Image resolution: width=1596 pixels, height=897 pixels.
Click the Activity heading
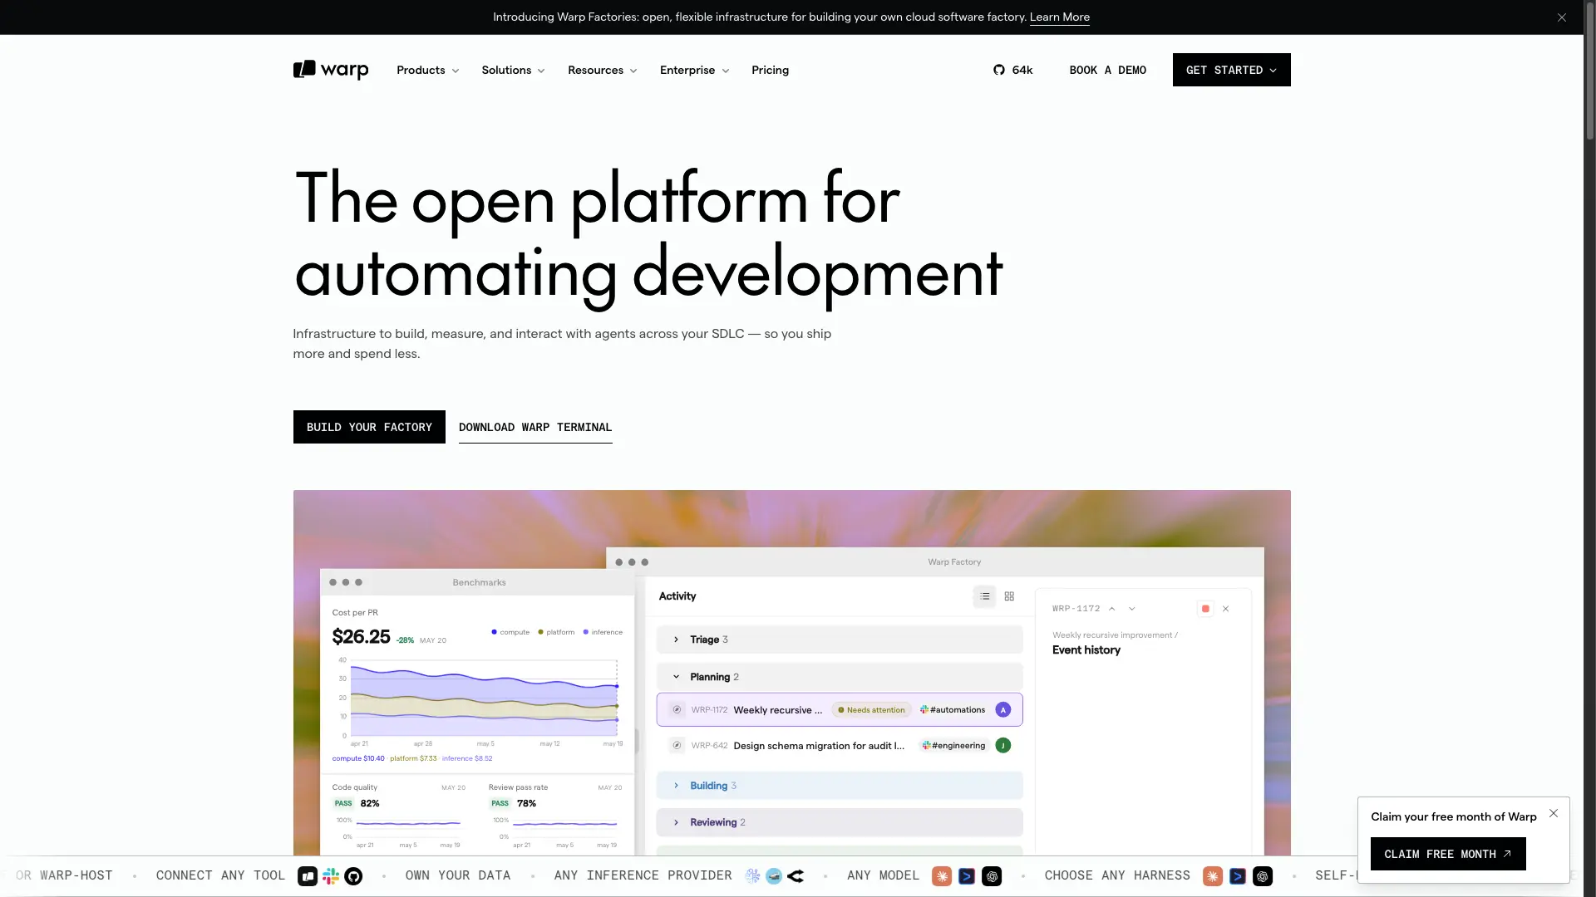677,596
